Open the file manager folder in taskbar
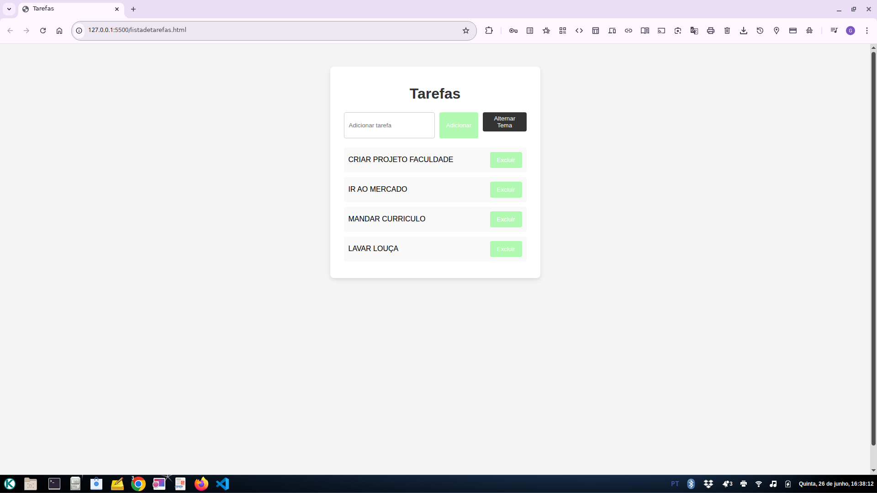 (31, 484)
